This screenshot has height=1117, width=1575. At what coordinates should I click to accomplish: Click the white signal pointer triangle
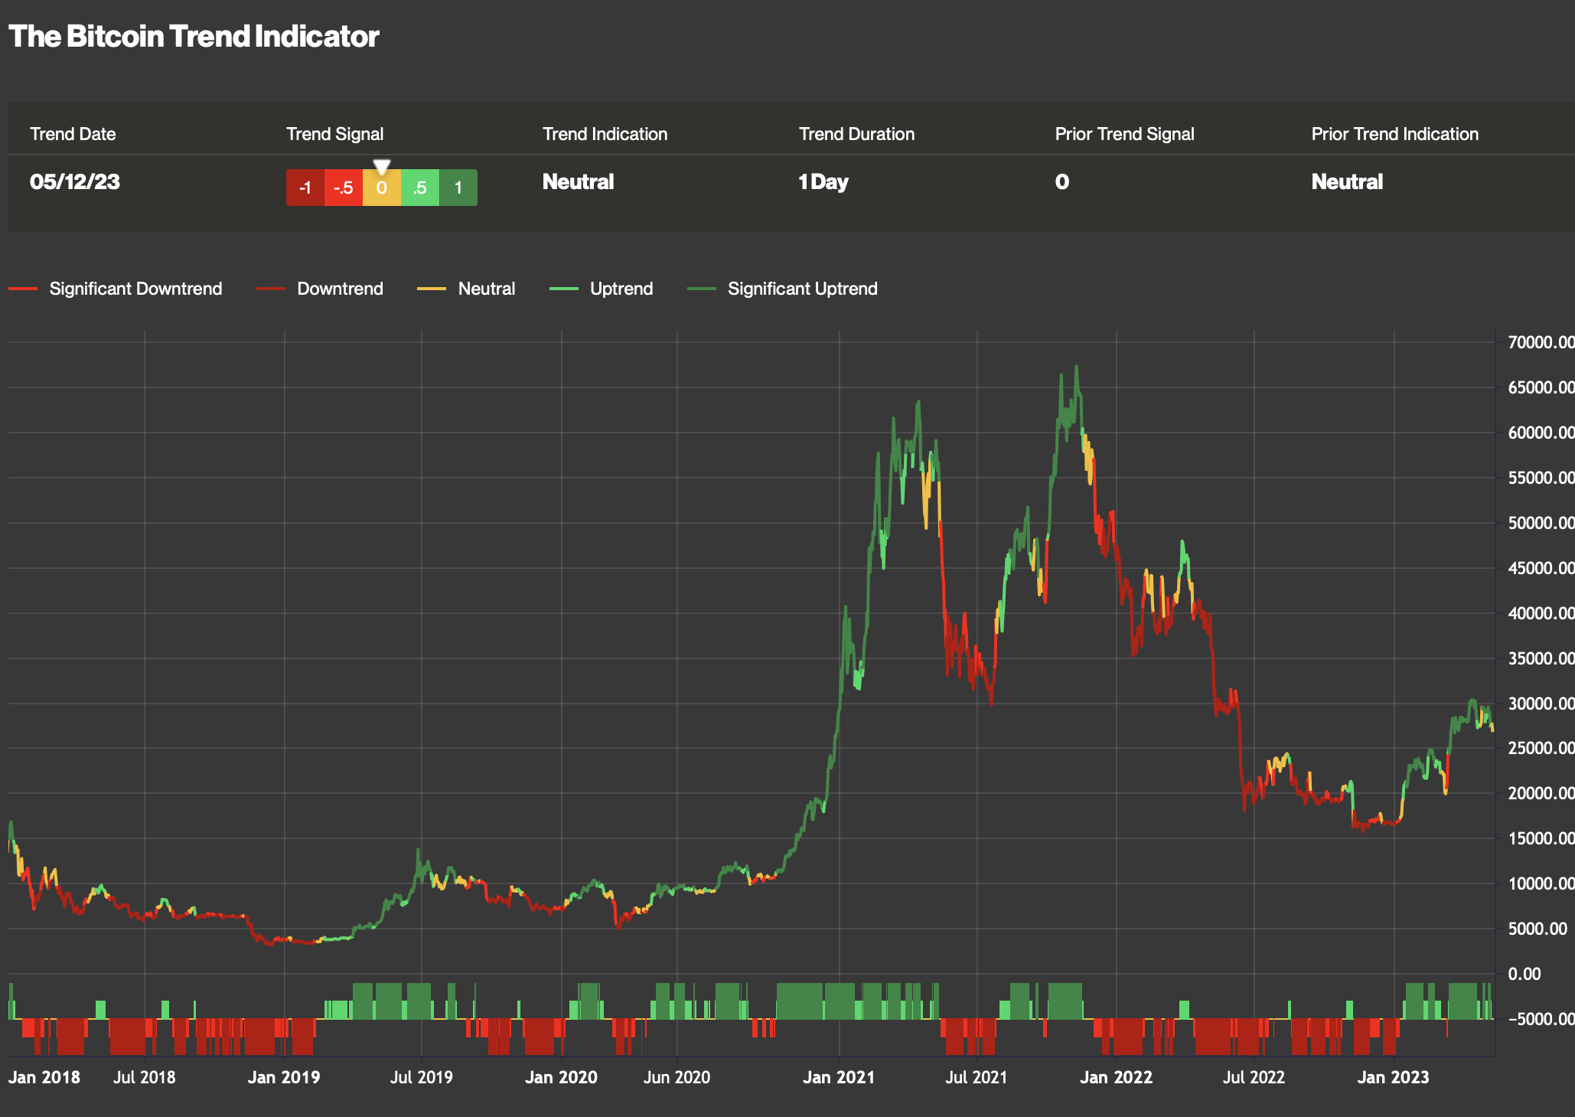381,165
